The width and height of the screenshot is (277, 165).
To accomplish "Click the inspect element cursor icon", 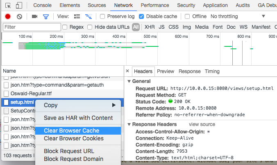I will tap(8, 5).
